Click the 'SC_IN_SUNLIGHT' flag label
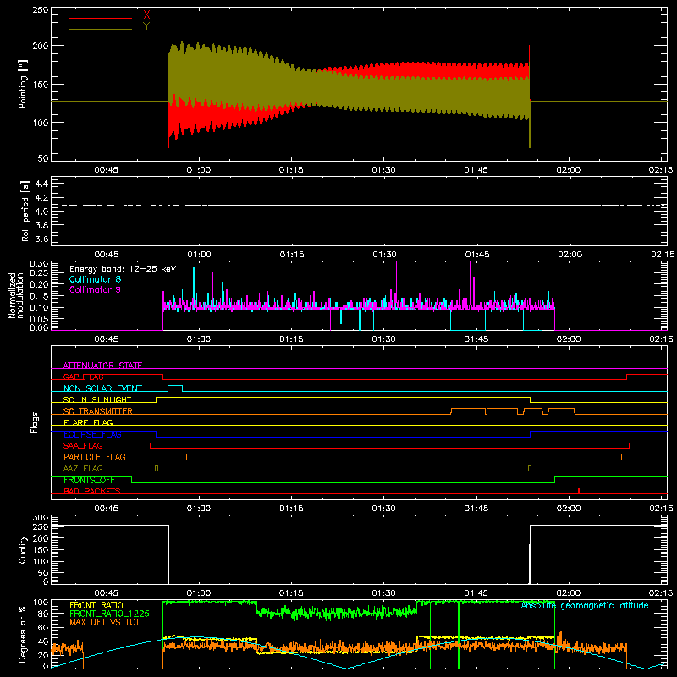Viewport: 677px width, 677px height. pyautogui.click(x=97, y=399)
